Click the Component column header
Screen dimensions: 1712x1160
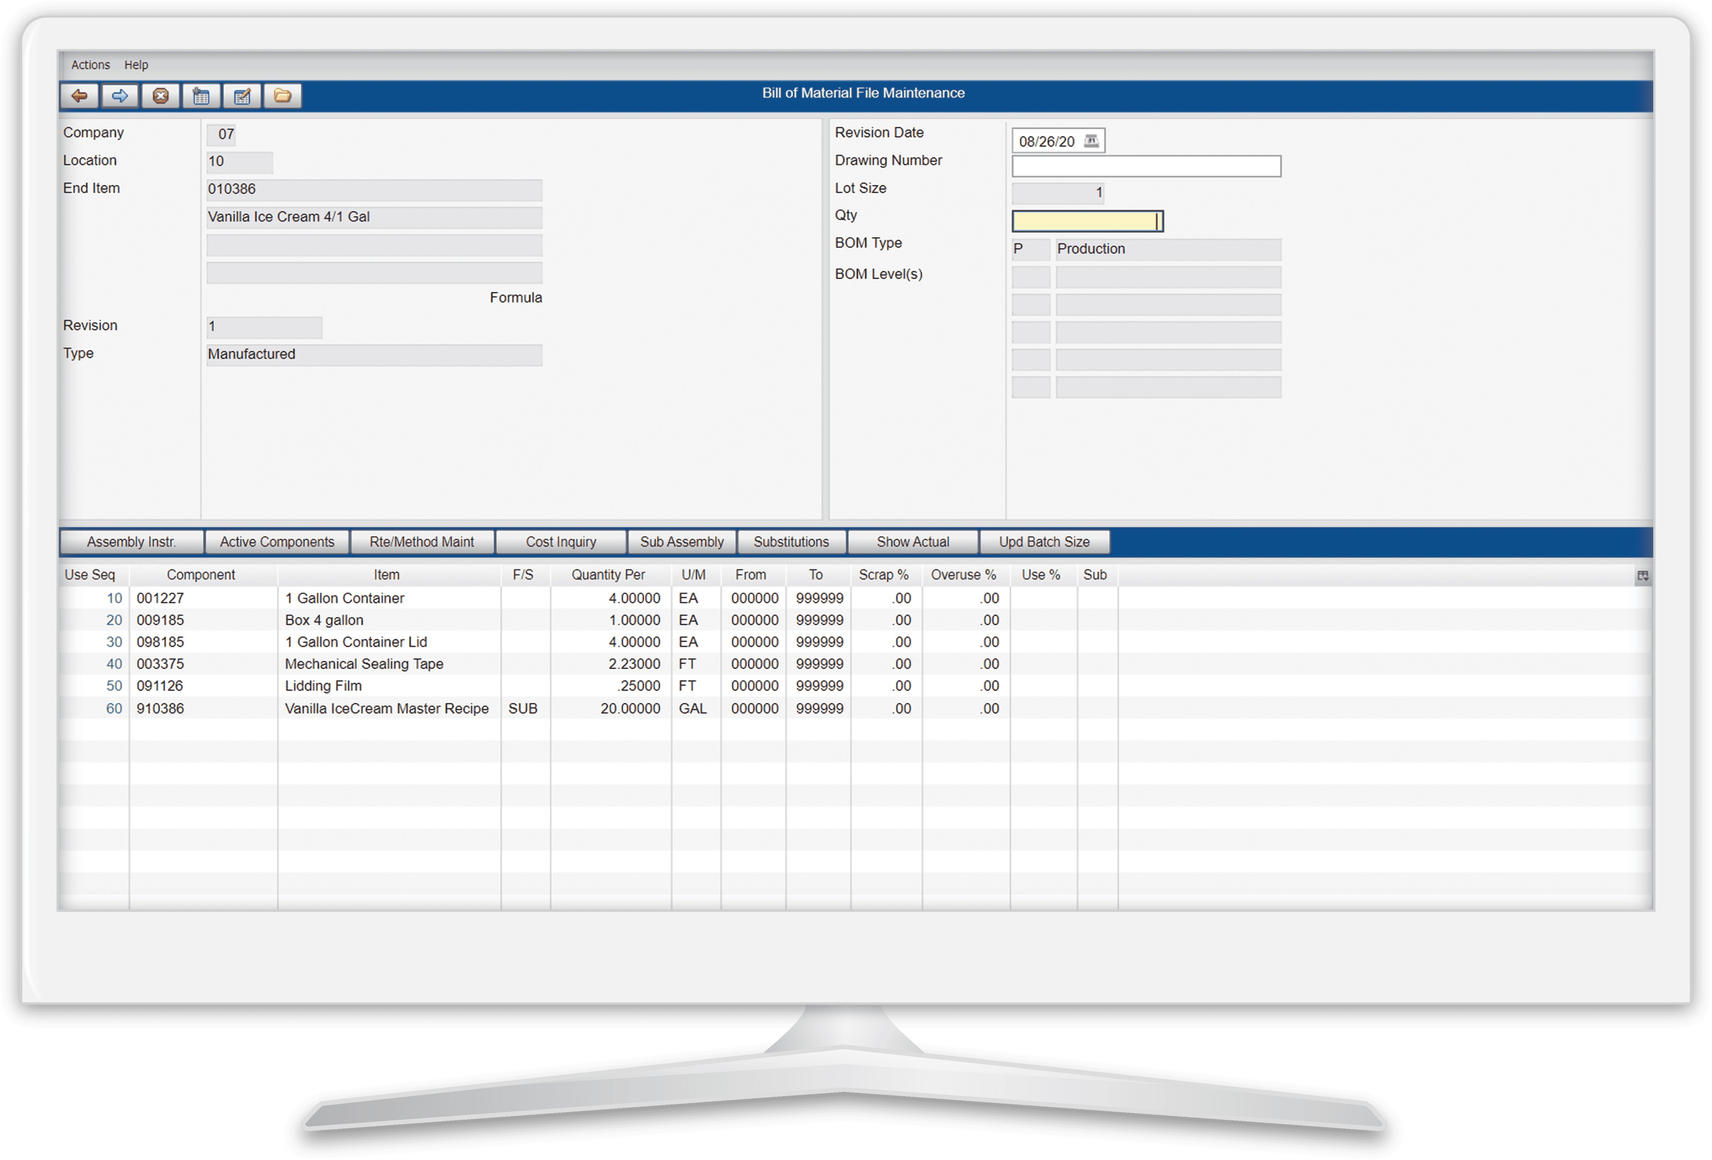pyautogui.click(x=201, y=575)
